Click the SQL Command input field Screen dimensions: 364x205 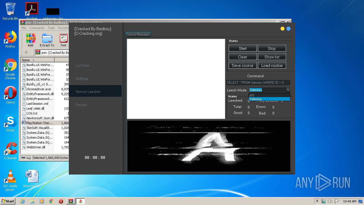tap(258, 83)
